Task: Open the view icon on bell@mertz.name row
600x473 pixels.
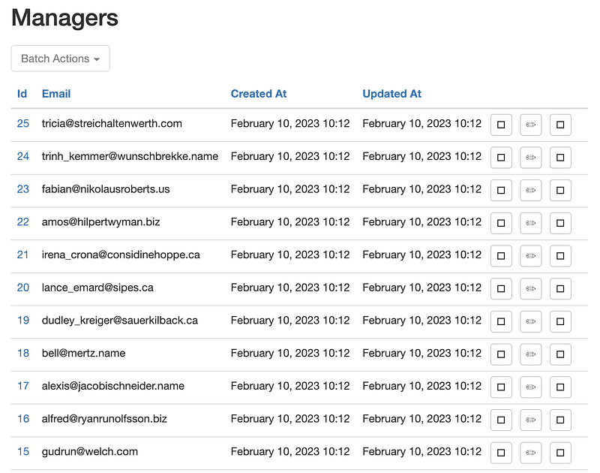Action: (x=501, y=354)
